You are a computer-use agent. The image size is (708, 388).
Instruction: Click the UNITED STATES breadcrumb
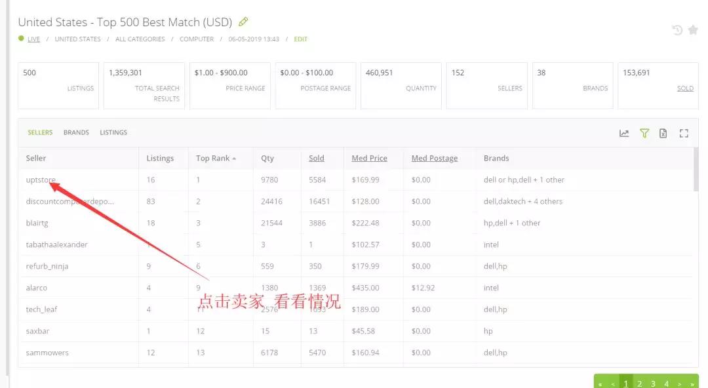(77, 39)
